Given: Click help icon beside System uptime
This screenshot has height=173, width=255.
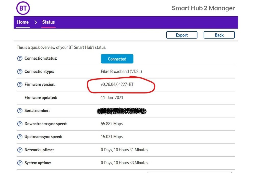Looking at the screenshot, I should (x=20, y=163).
